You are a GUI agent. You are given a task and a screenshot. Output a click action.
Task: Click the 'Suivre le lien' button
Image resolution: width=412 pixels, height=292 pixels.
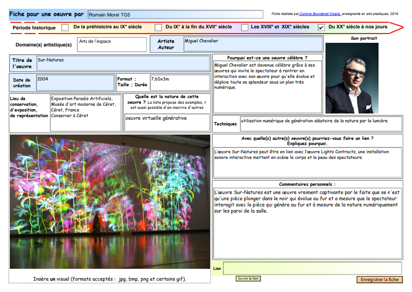point(248,279)
